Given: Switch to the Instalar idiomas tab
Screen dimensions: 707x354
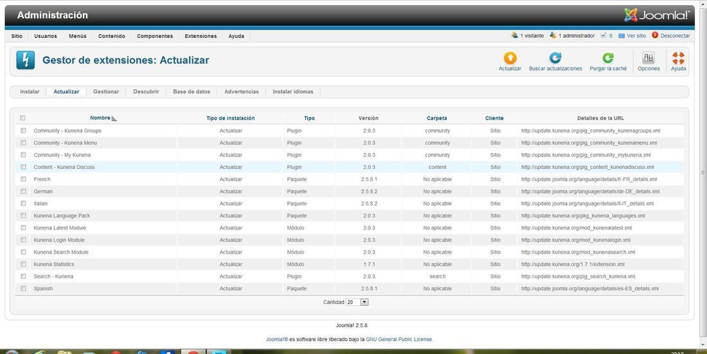Looking at the screenshot, I should click(293, 91).
